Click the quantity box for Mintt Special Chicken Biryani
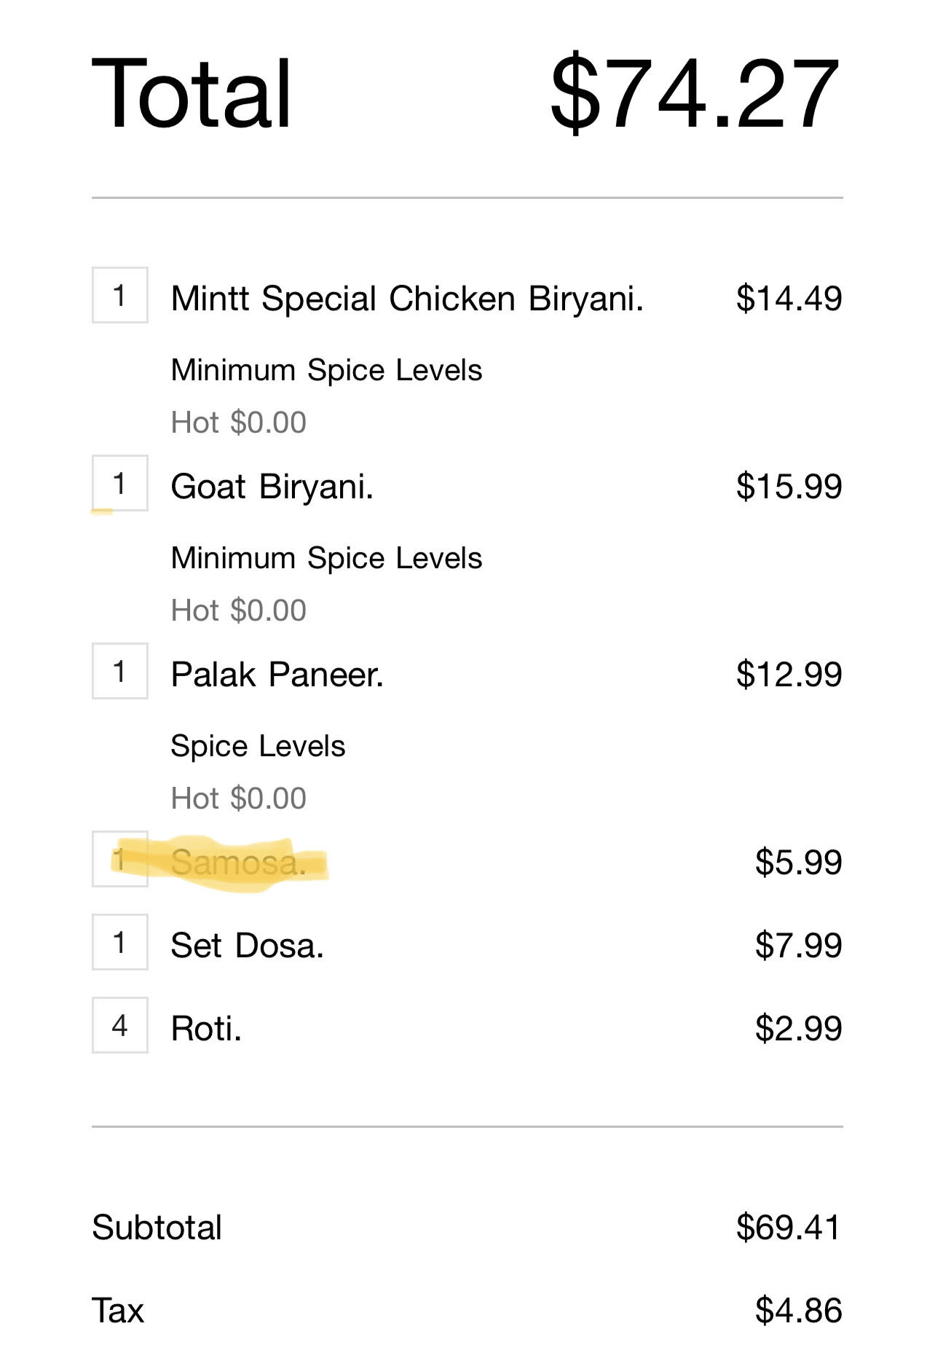 coord(119,296)
